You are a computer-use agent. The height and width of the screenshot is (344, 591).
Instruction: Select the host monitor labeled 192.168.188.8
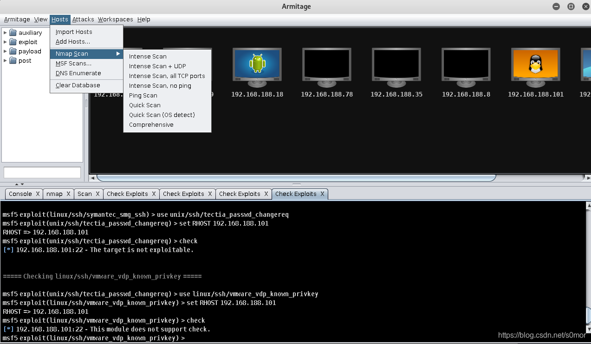pyautogui.click(x=466, y=68)
